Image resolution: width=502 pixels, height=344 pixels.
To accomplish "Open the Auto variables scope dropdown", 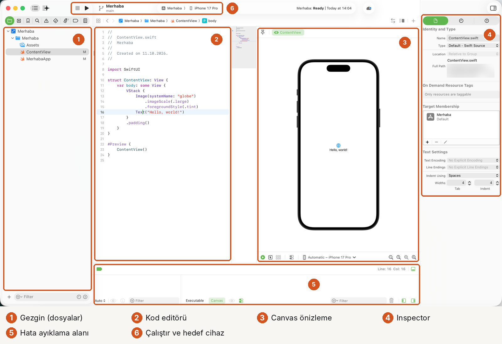I will [100, 301].
